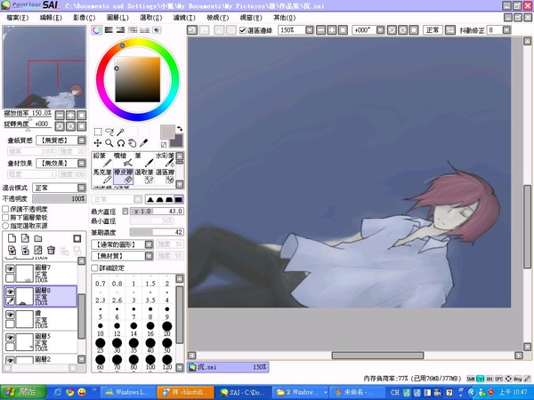Open the 選取(S) menu
The image size is (534, 400).
click(151, 18)
